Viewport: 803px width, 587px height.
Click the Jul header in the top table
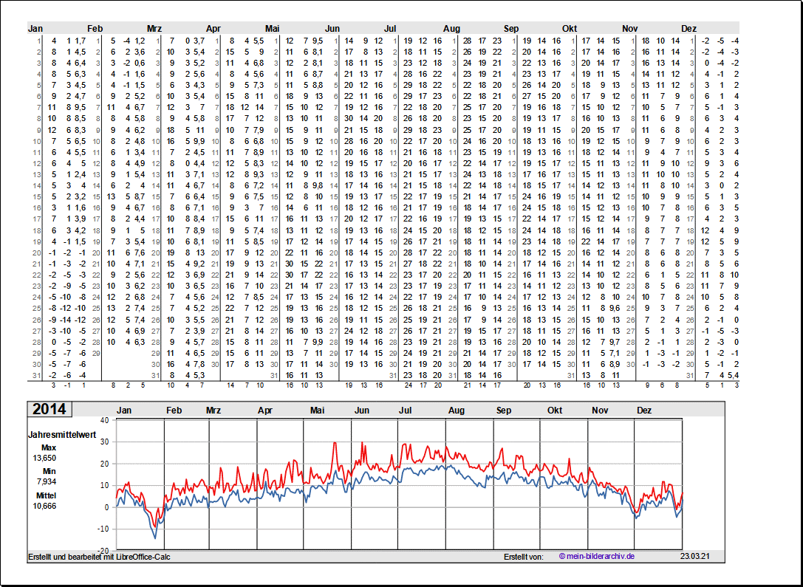click(390, 28)
